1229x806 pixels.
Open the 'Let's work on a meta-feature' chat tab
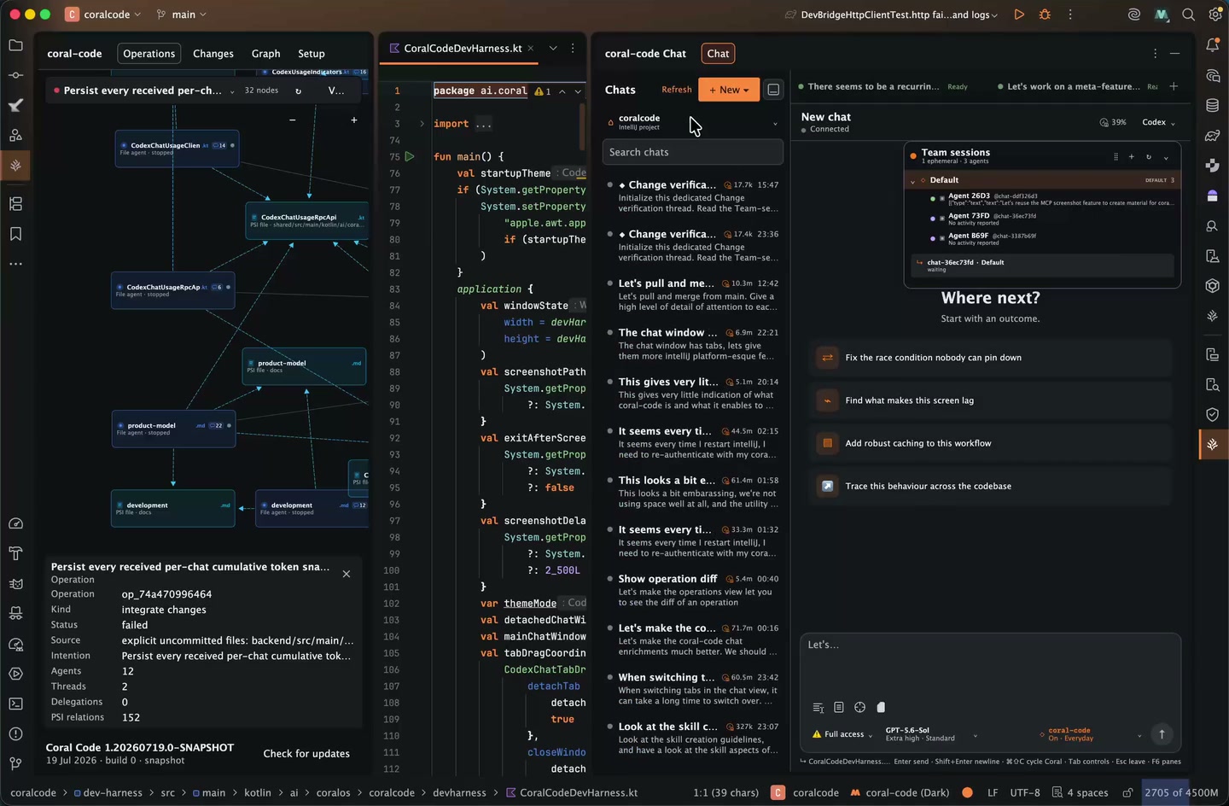(1077, 86)
